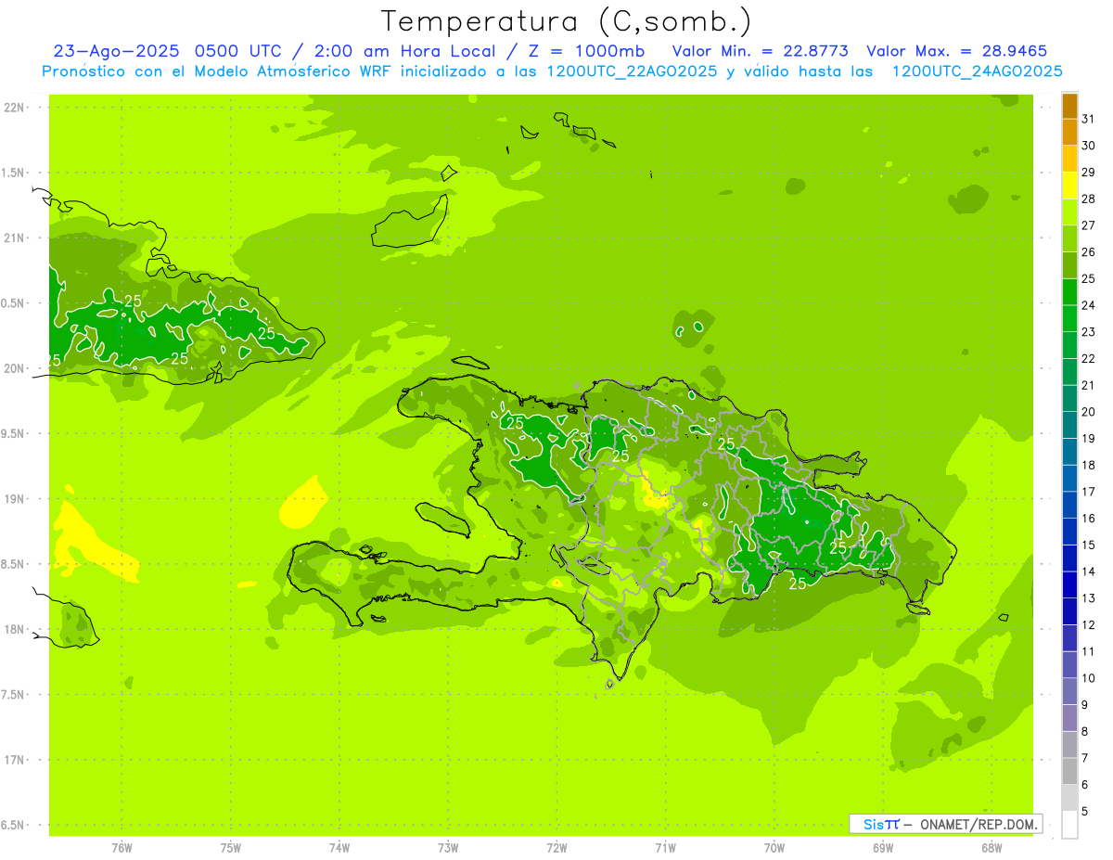Click the '69W' longitude label
1113x860 pixels.
pyautogui.click(x=882, y=847)
